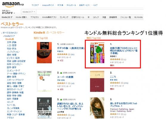Select 文学・評論 in the category sidebar

coord(12,42)
